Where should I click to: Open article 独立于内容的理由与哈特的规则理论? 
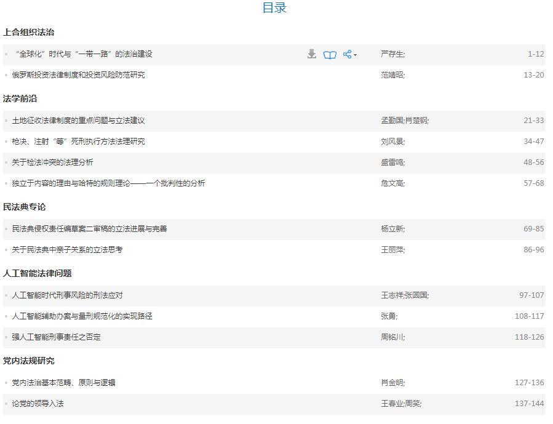(x=108, y=183)
